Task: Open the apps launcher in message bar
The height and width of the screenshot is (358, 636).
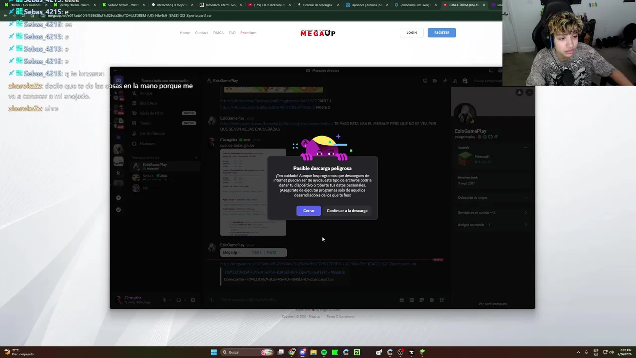Action: (441, 300)
